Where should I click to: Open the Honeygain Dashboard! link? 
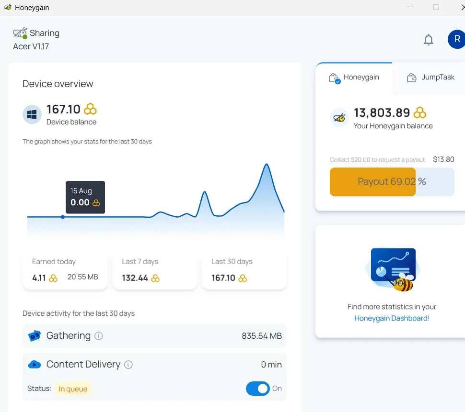coord(392,318)
